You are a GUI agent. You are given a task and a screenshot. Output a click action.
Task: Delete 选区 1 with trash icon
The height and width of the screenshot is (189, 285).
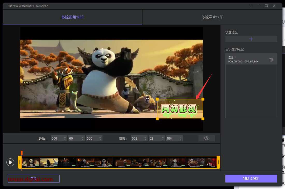pyautogui.click(x=271, y=60)
